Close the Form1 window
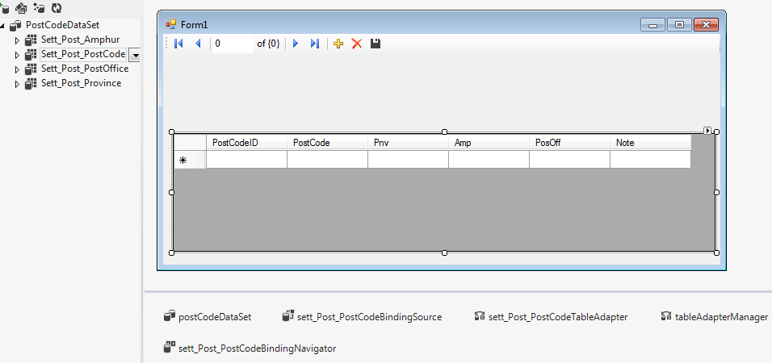Screen dimensions: 772x363 tap(706, 24)
